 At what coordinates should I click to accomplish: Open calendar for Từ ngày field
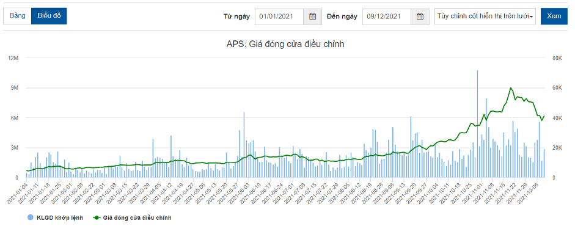(x=312, y=16)
